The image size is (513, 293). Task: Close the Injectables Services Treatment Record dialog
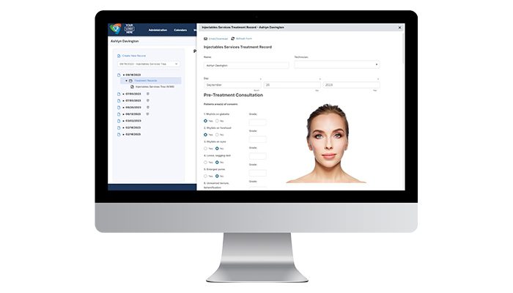[399, 28]
